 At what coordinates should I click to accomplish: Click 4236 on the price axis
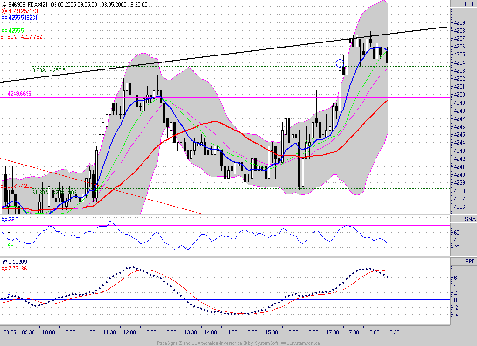459,207
